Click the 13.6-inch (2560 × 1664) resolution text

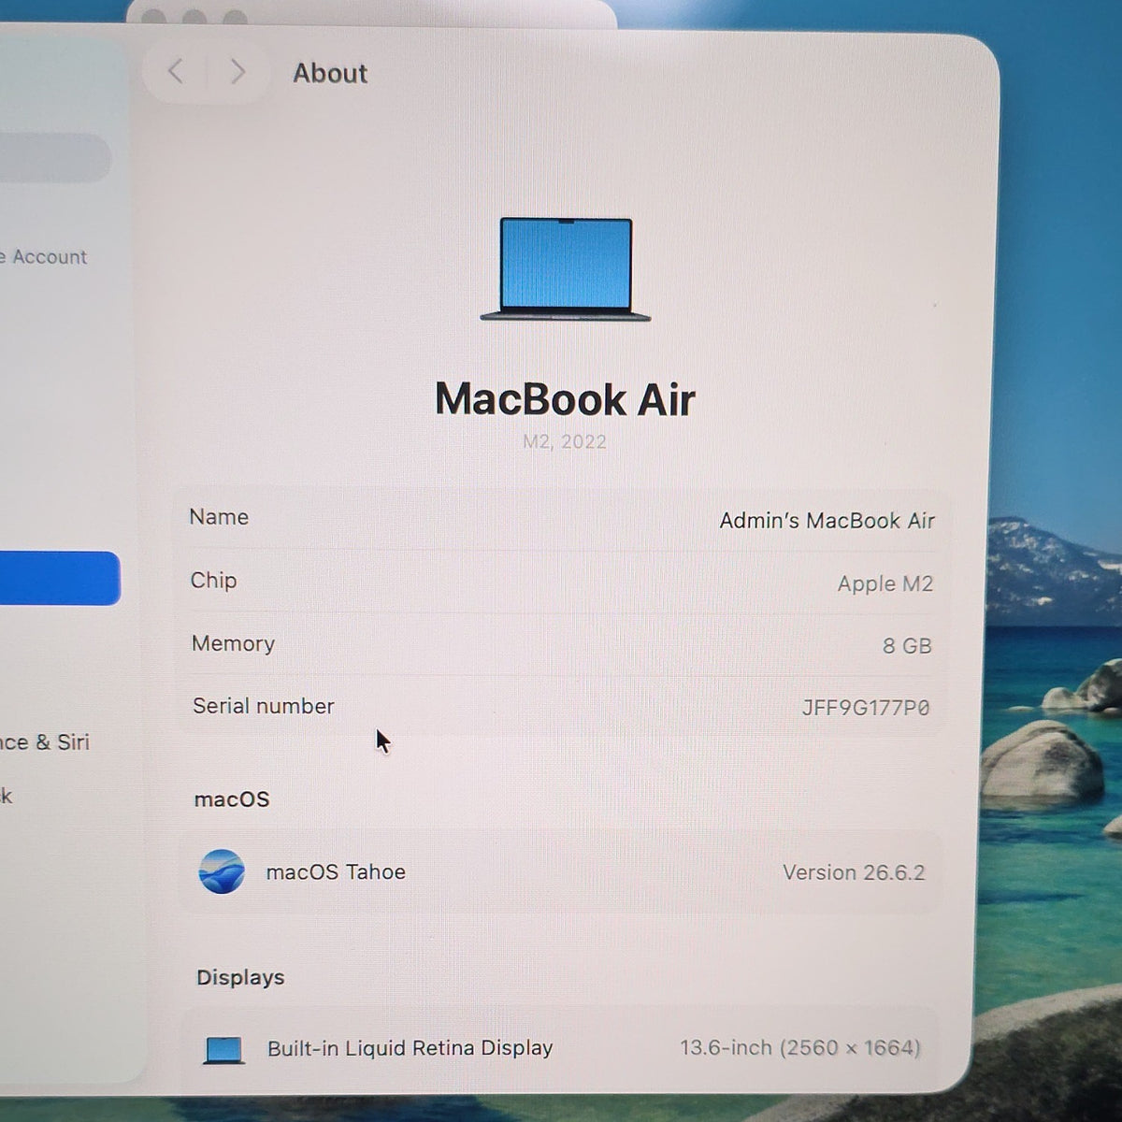[800, 1047]
